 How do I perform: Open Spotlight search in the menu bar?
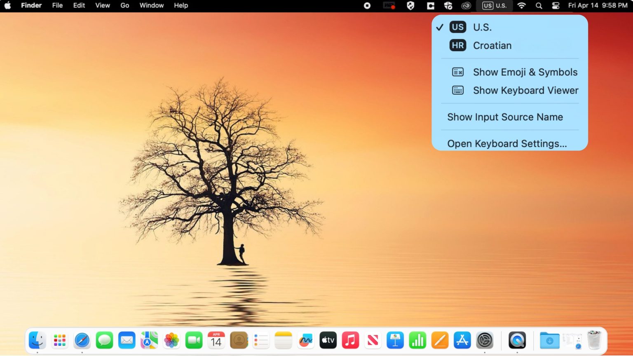[538, 6]
